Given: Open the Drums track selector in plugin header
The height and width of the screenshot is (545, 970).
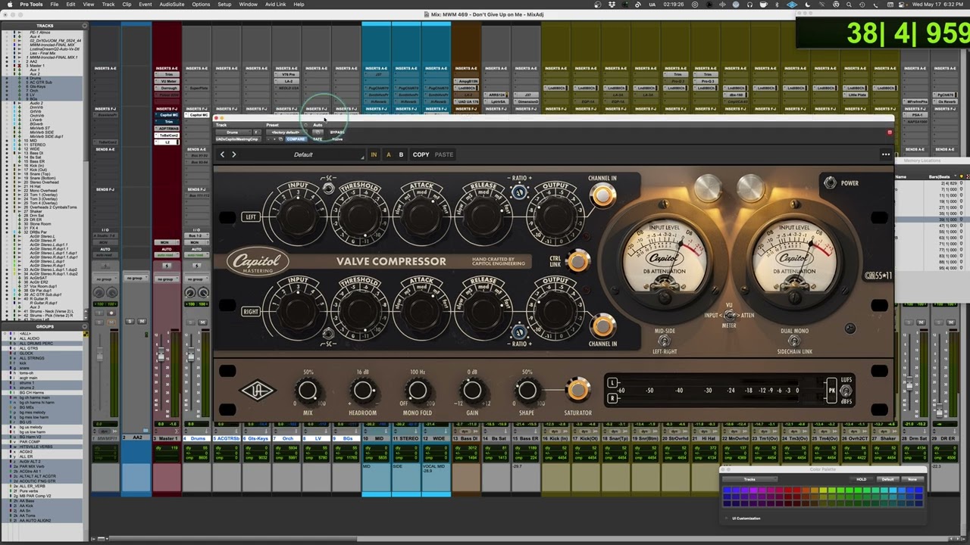Looking at the screenshot, I should 233,132.
